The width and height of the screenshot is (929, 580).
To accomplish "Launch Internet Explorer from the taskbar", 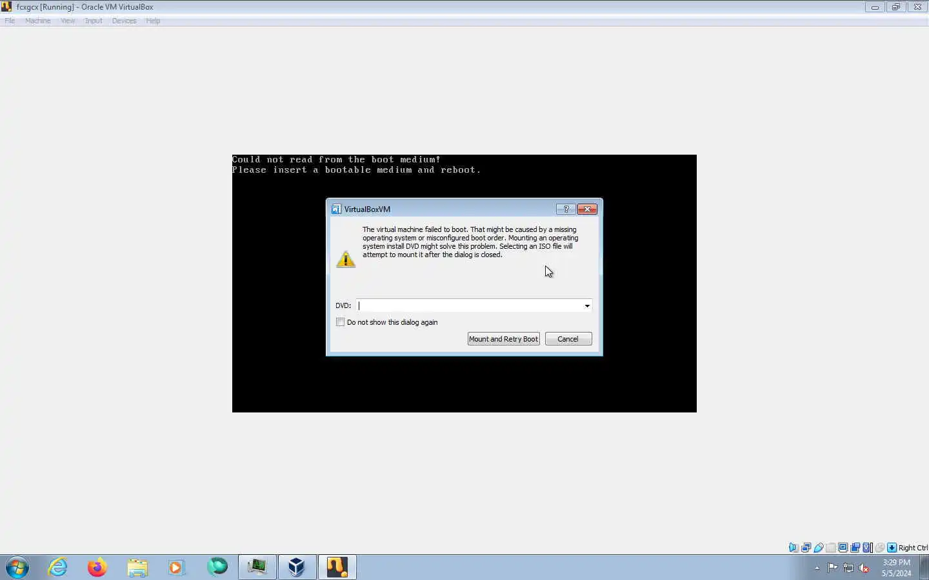I will click(58, 567).
